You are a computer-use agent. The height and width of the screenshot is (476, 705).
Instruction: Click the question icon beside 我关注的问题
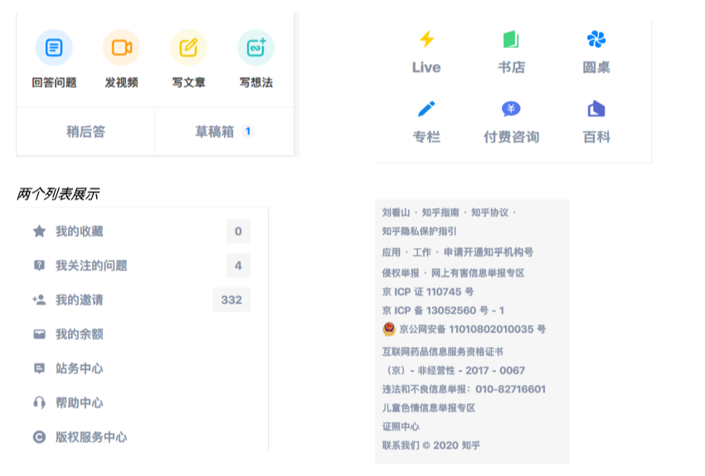coord(40,265)
